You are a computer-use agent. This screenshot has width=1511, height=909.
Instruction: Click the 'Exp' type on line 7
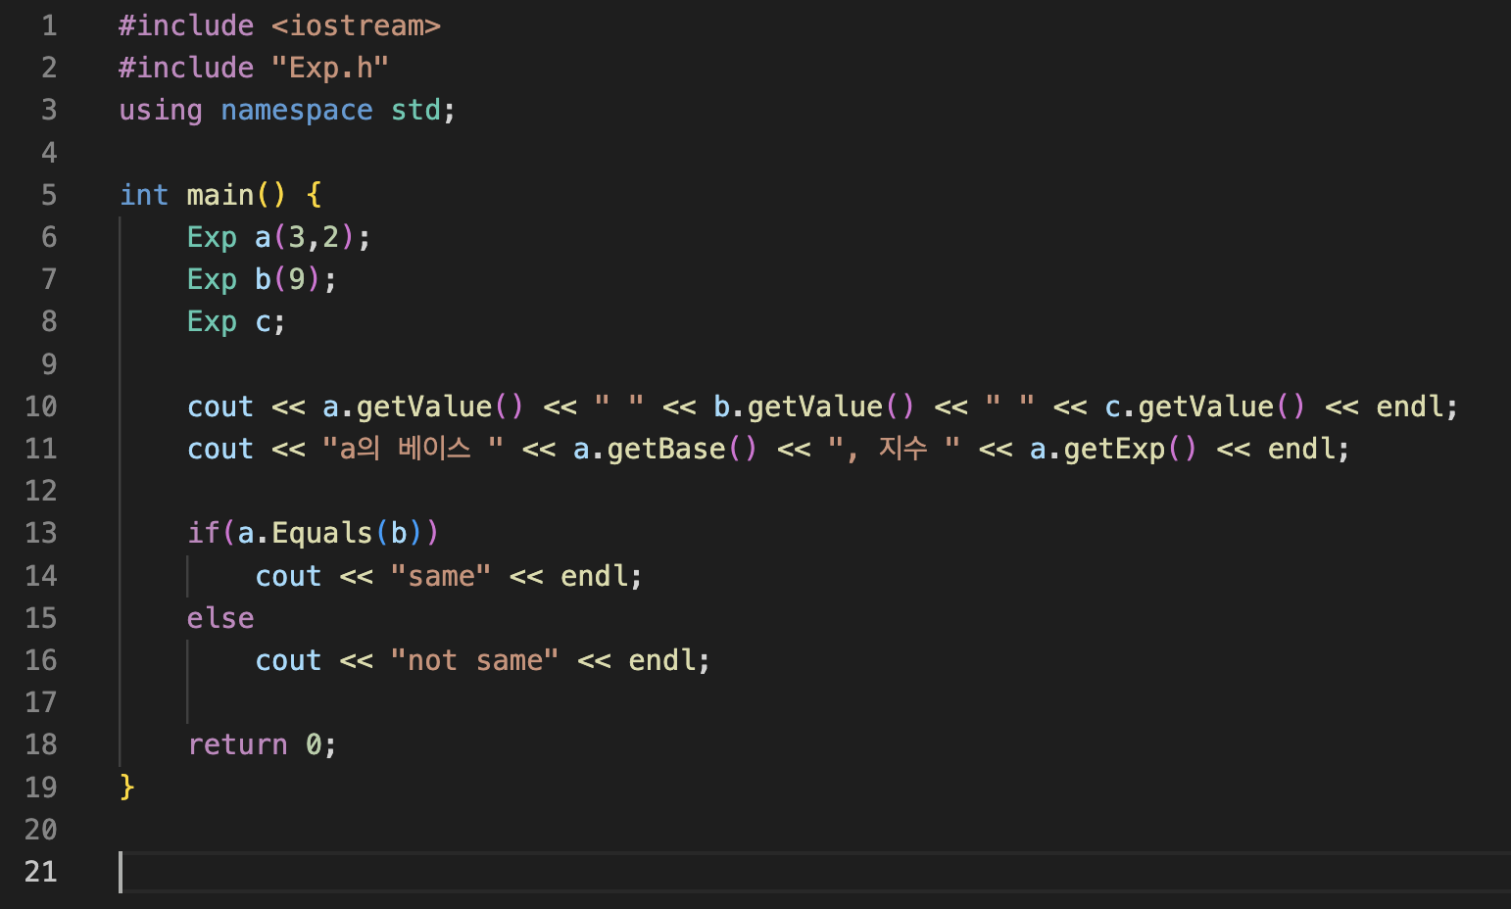tap(212, 280)
